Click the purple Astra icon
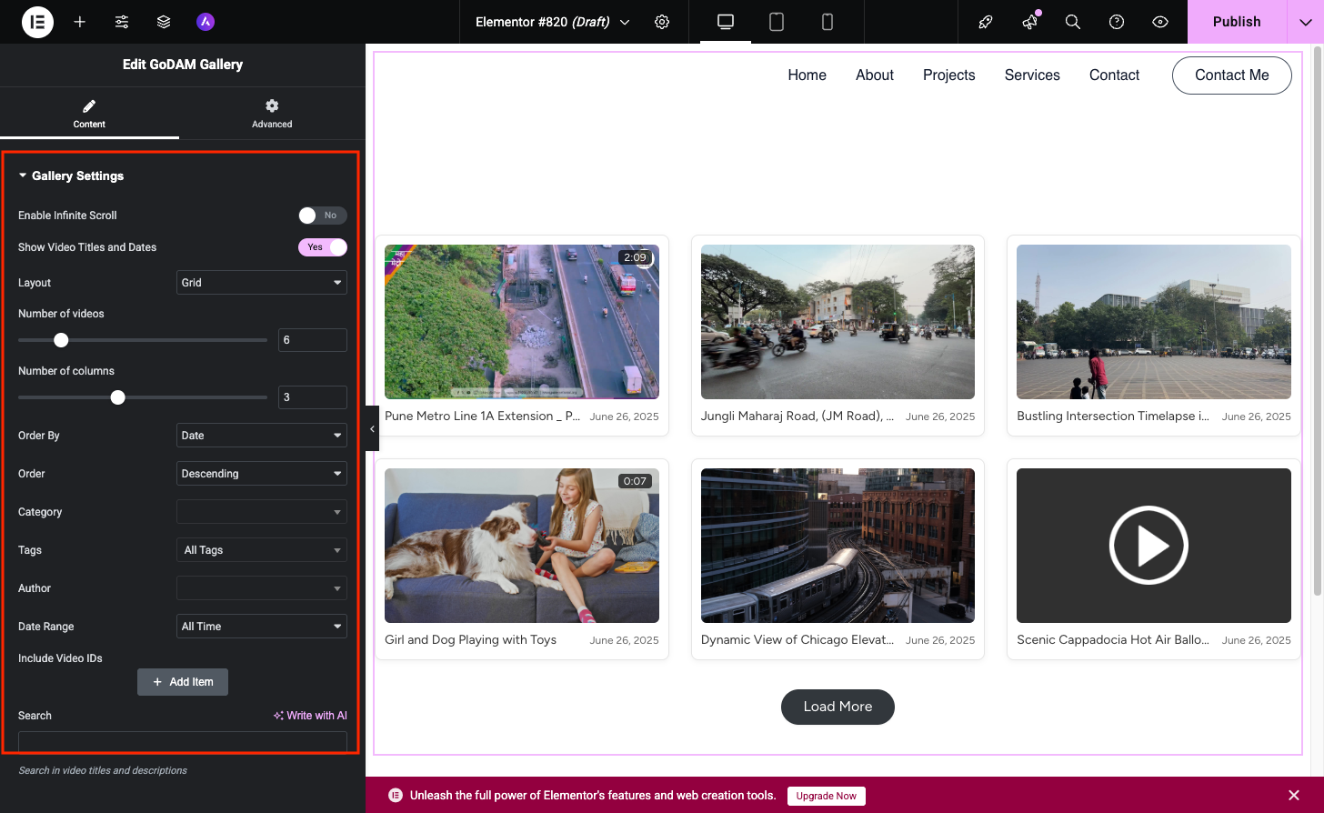This screenshot has height=813, width=1324. 206,22
